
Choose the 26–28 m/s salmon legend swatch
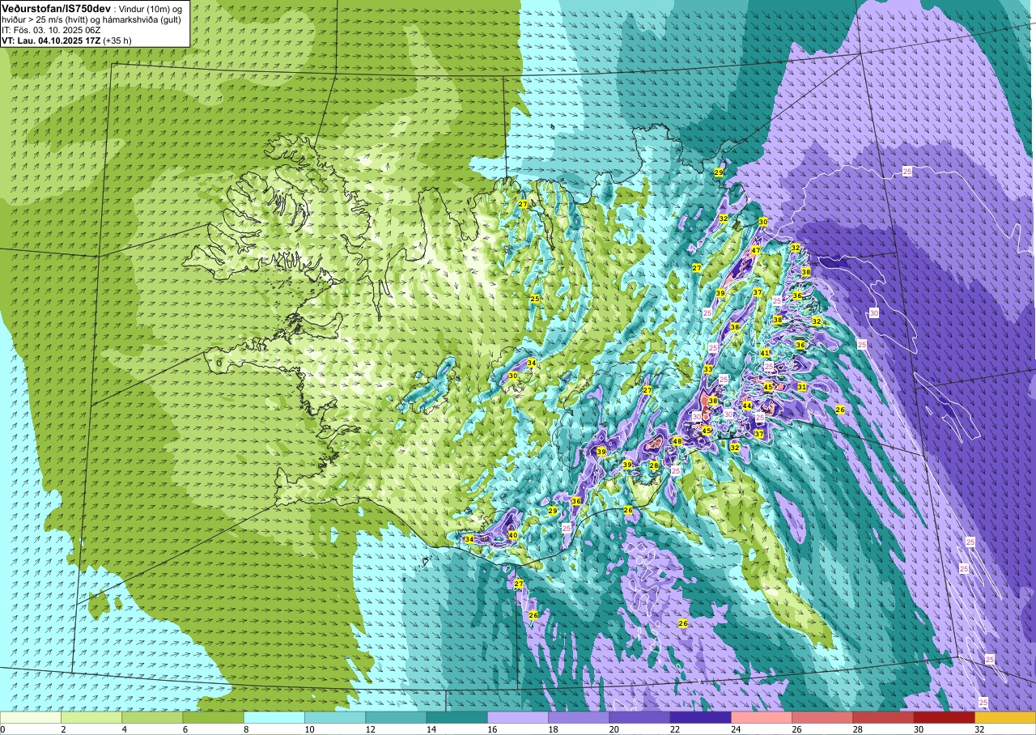click(x=822, y=717)
